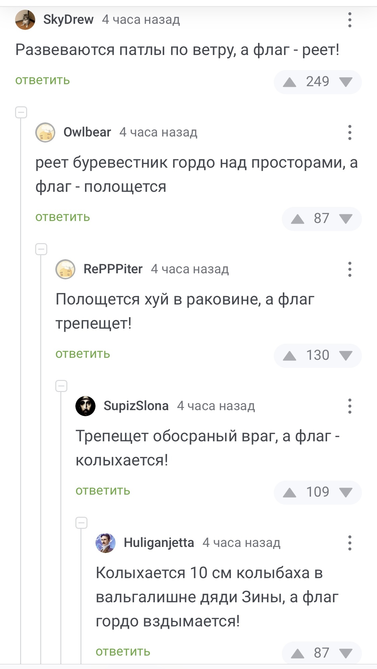The image size is (377, 669).
Task: Reply to SkyDrew's comment
Action: tap(43, 80)
